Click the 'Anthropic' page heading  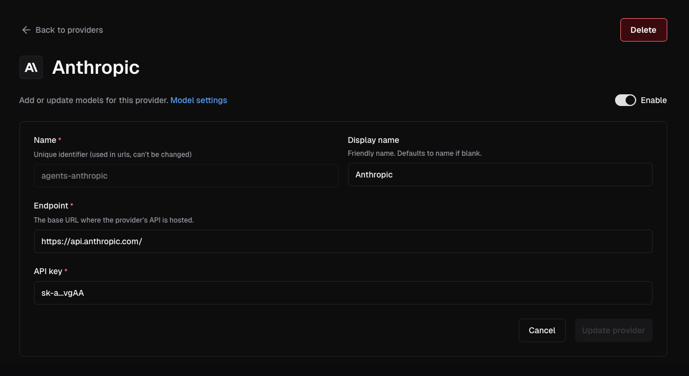[x=96, y=67]
